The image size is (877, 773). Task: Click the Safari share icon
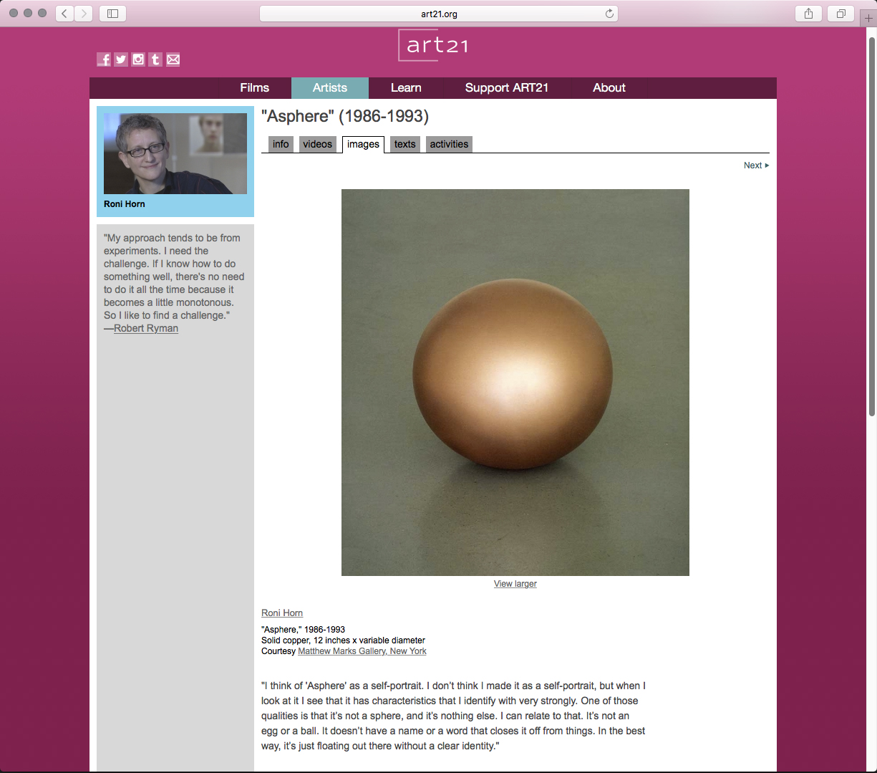(808, 14)
